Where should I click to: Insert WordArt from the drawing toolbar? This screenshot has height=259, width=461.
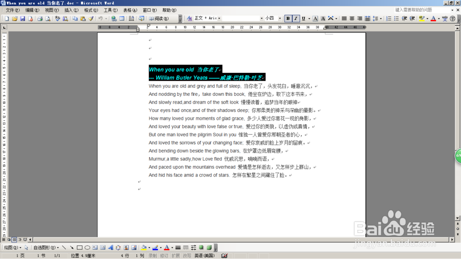(x=111, y=247)
